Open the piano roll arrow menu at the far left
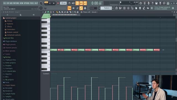 (x=43, y=12)
